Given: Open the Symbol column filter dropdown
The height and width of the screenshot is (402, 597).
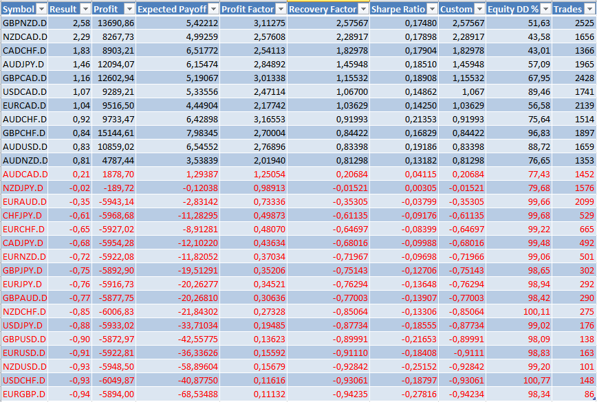Looking at the screenshot, I should point(42,9).
